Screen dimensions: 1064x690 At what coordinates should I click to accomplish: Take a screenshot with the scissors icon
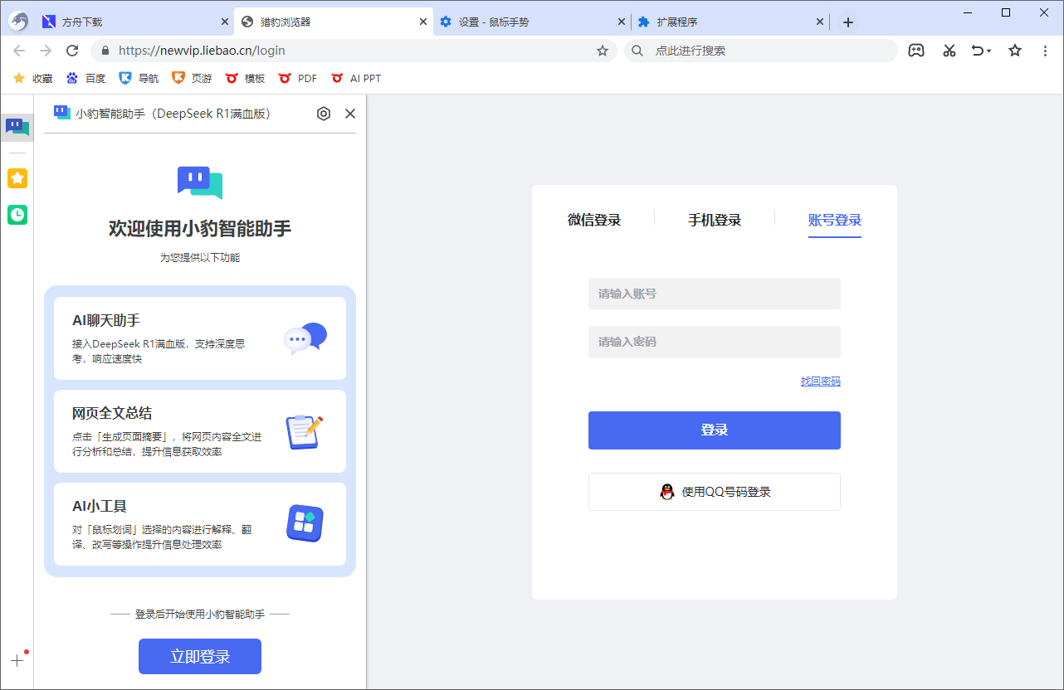coord(949,51)
